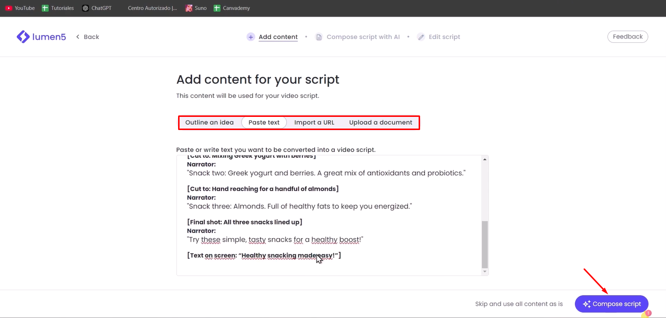Switch to the Outline an idea tab

click(x=210, y=122)
